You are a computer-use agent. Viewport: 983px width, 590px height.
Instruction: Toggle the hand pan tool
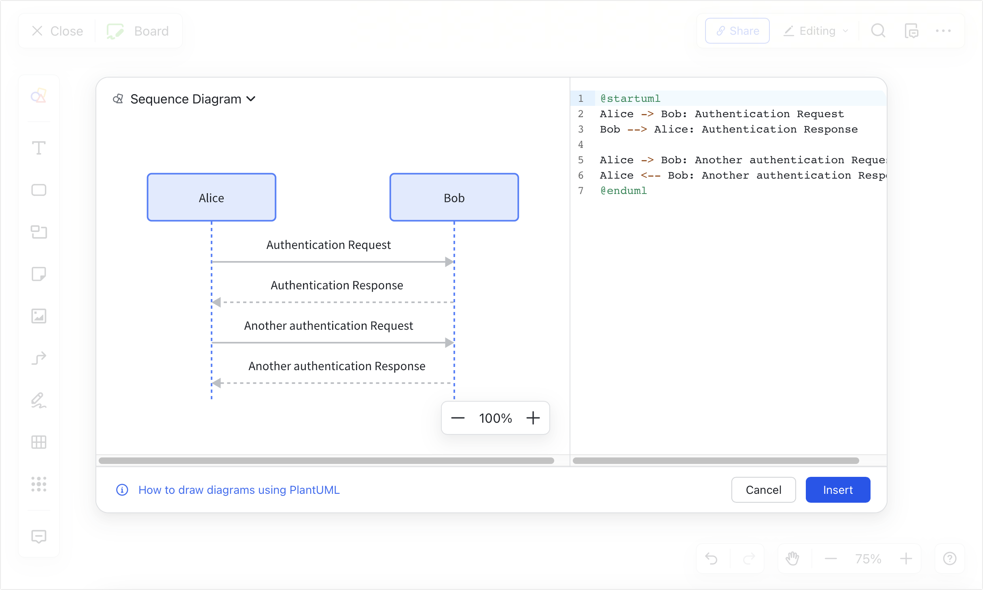click(792, 559)
